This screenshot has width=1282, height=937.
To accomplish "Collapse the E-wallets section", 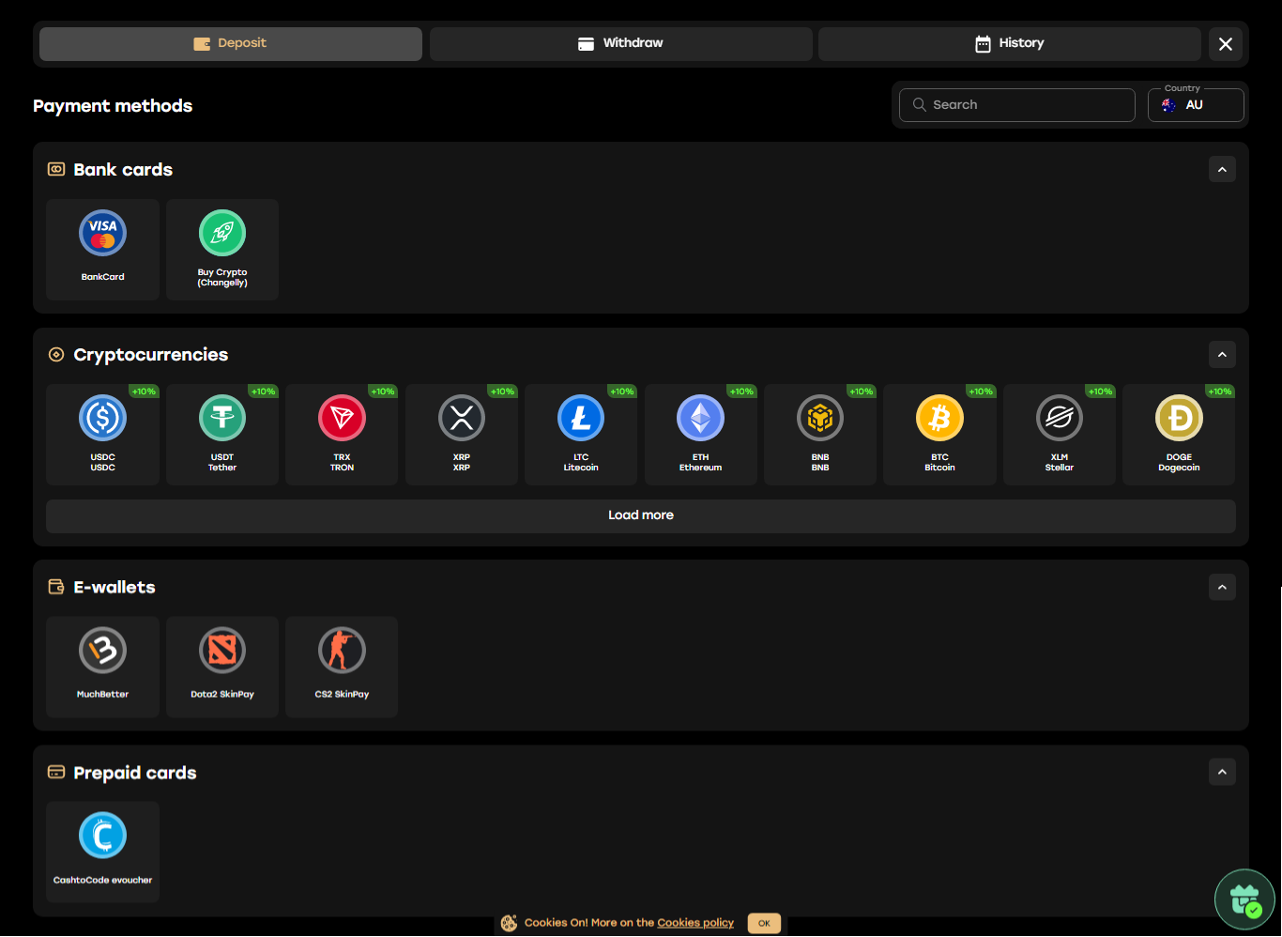I will pos(1222,588).
